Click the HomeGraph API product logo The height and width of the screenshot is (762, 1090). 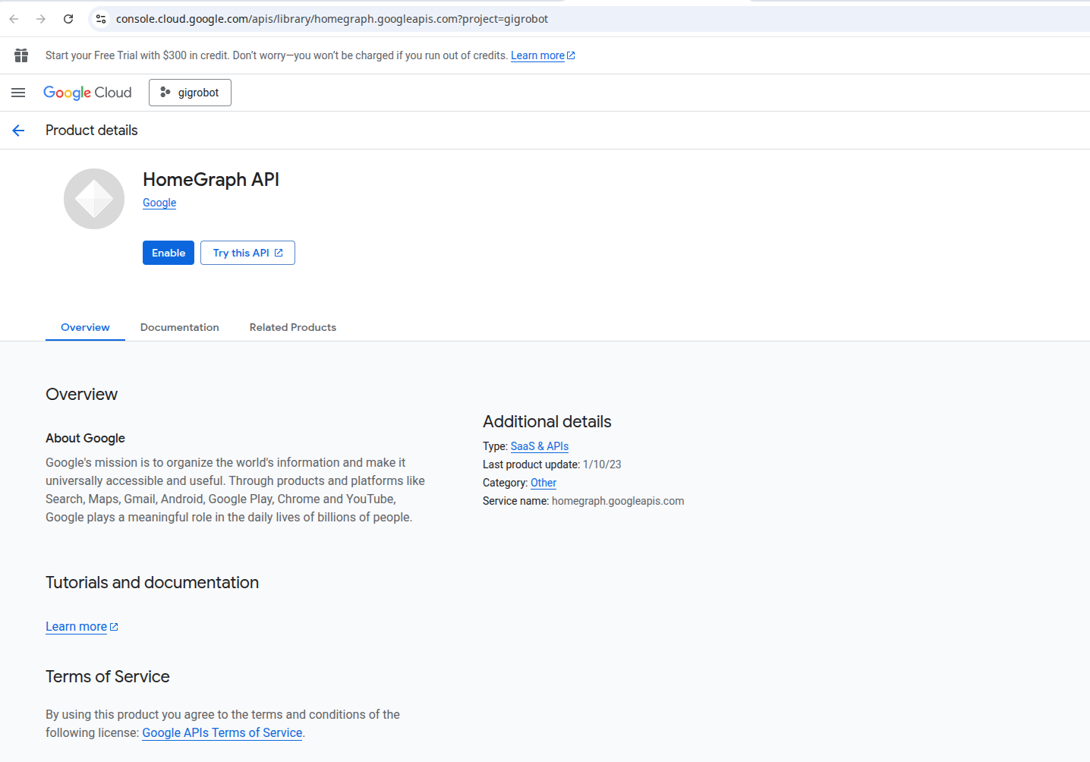[x=94, y=199]
